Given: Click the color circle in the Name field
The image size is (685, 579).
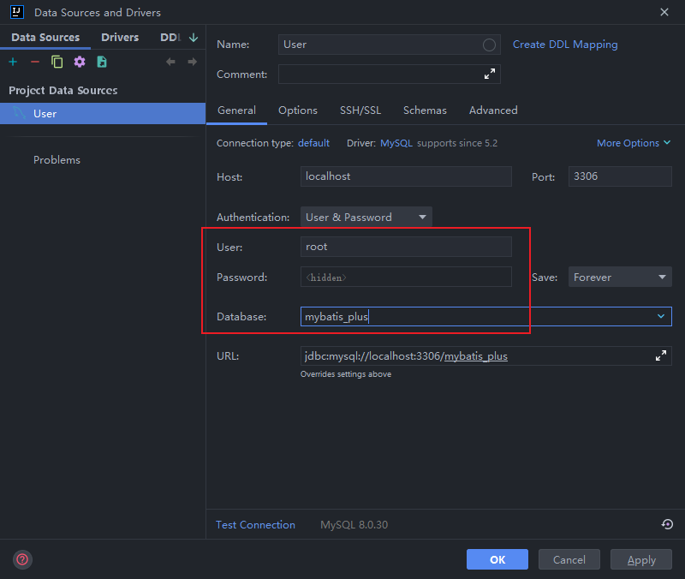Looking at the screenshot, I should pyautogui.click(x=490, y=45).
